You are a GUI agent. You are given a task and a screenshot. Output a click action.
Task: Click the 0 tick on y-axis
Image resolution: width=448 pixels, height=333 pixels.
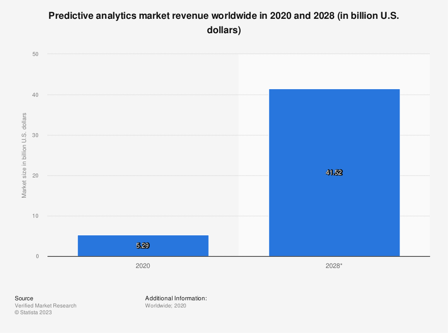tap(37, 256)
